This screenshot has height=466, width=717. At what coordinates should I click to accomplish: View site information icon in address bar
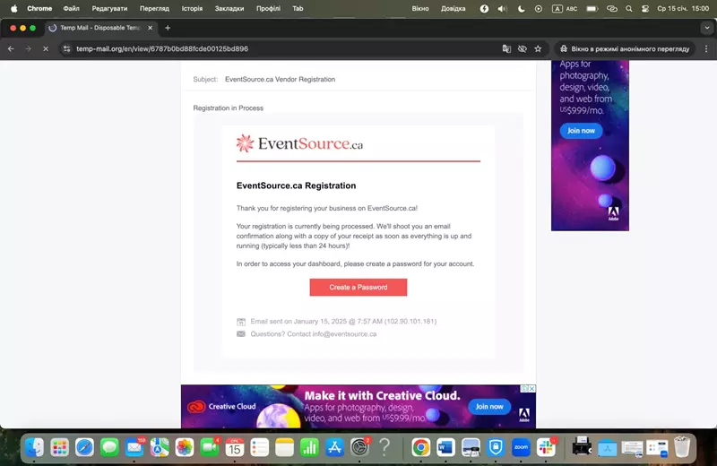(x=66, y=48)
